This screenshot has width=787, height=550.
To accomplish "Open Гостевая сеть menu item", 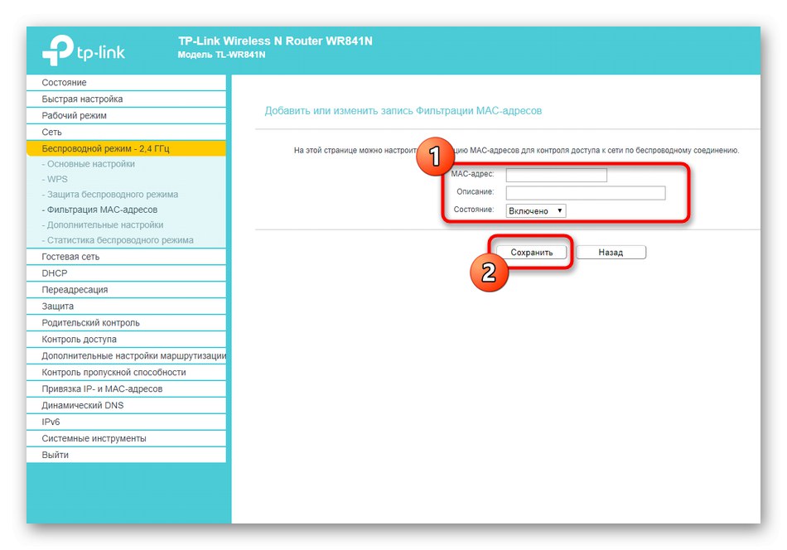I will 126,257.
